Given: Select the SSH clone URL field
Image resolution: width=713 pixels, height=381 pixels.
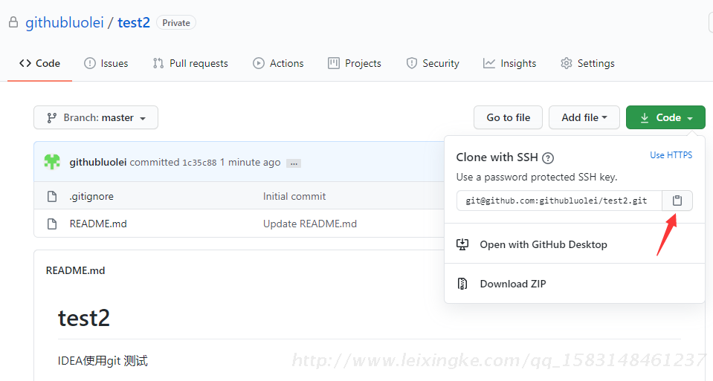Looking at the screenshot, I should pos(559,201).
